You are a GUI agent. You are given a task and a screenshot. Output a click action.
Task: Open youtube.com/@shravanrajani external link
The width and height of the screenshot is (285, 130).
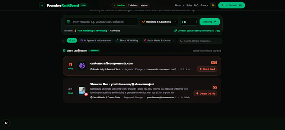[162, 97]
